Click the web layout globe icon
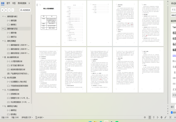 pos(161,117)
